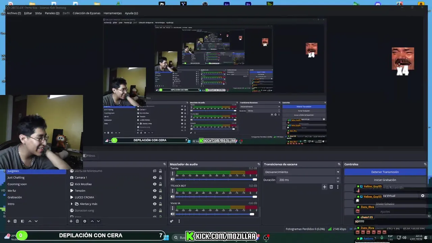Open the Archivo menu

pyautogui.click(x=14, y=13)
